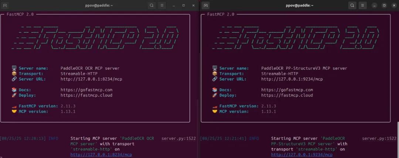Open http://127.0.0.1:8234/mcp link in log output
This screenshot has width=399, height=158.
(x=101, y=154)
